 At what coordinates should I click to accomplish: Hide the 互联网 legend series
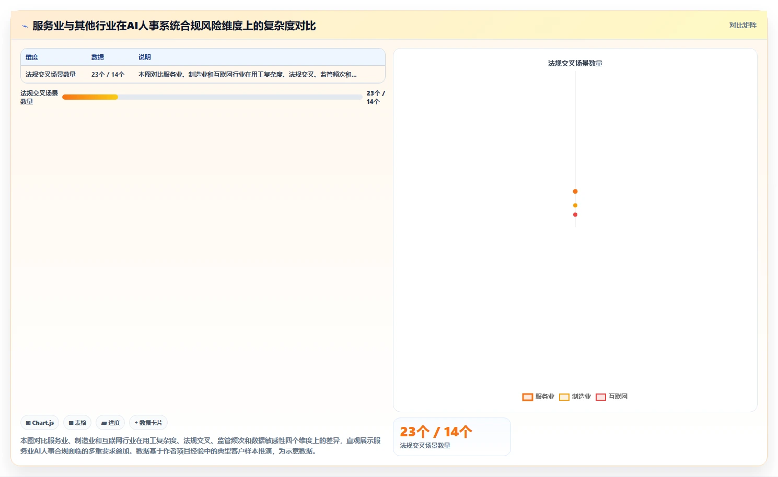611,397
